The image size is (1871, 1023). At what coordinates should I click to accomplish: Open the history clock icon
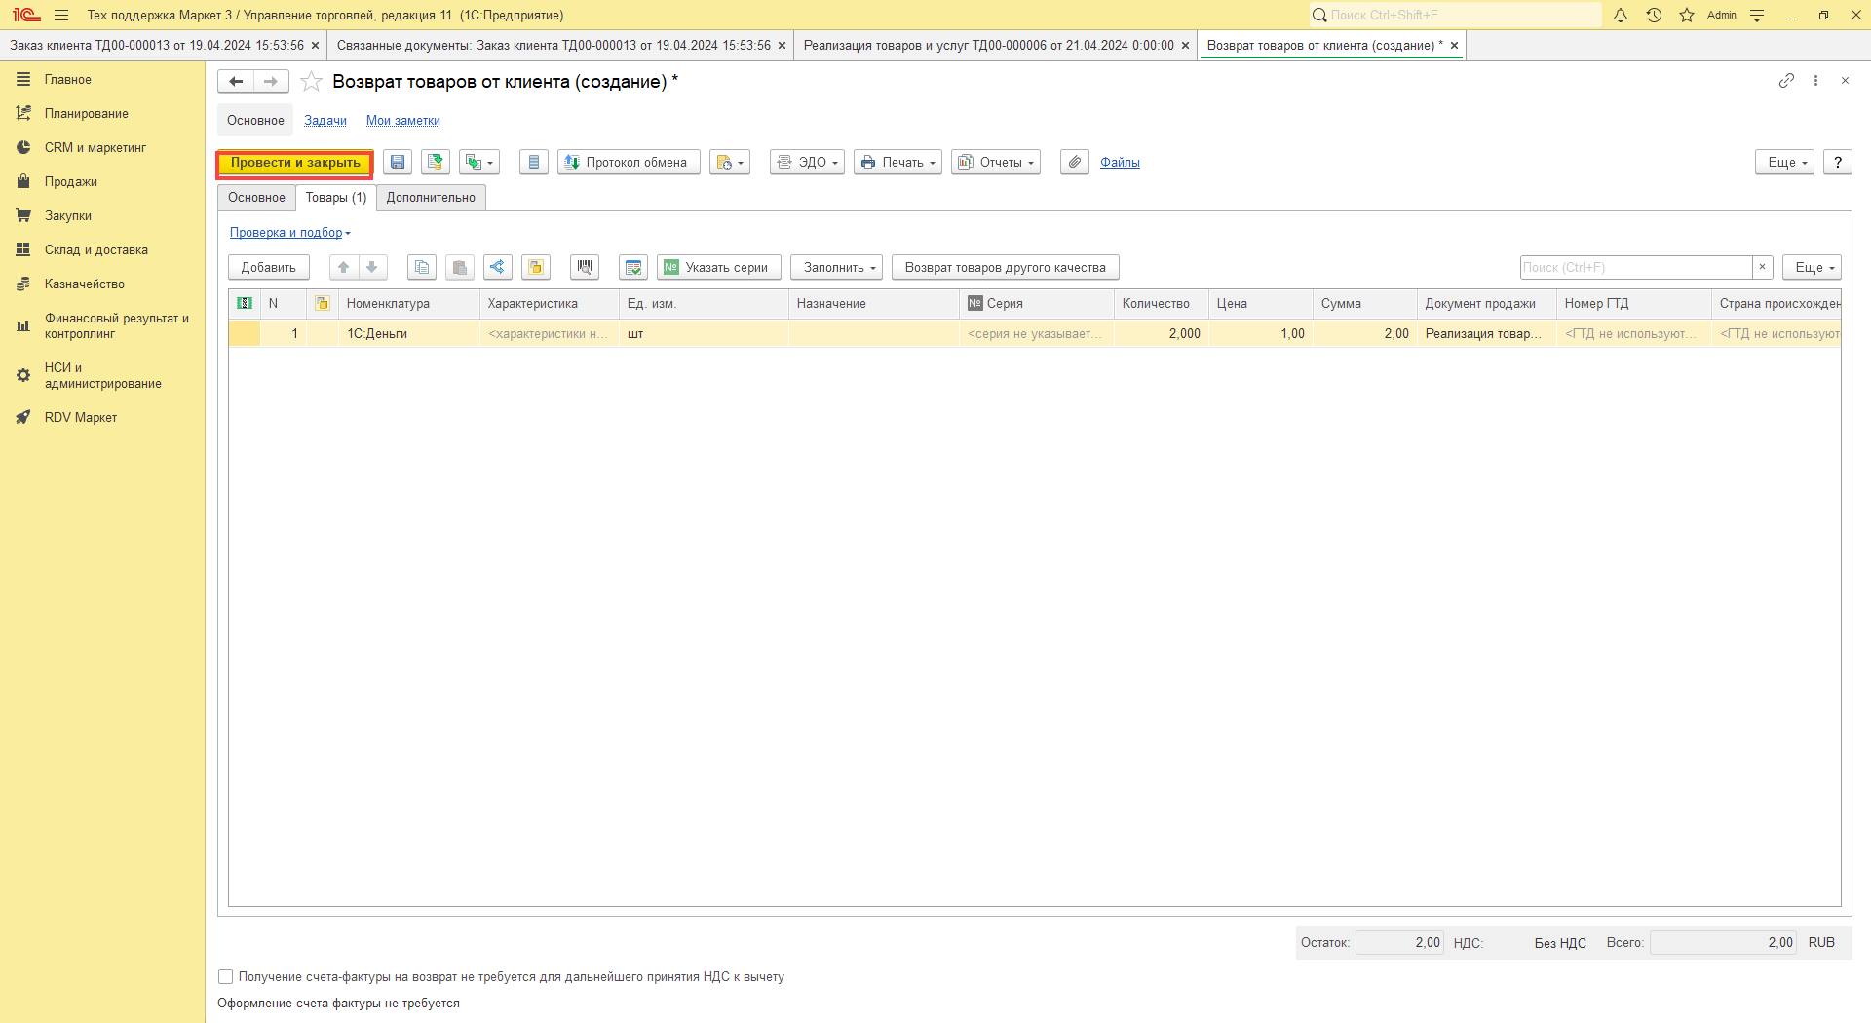pos(1654,15)
